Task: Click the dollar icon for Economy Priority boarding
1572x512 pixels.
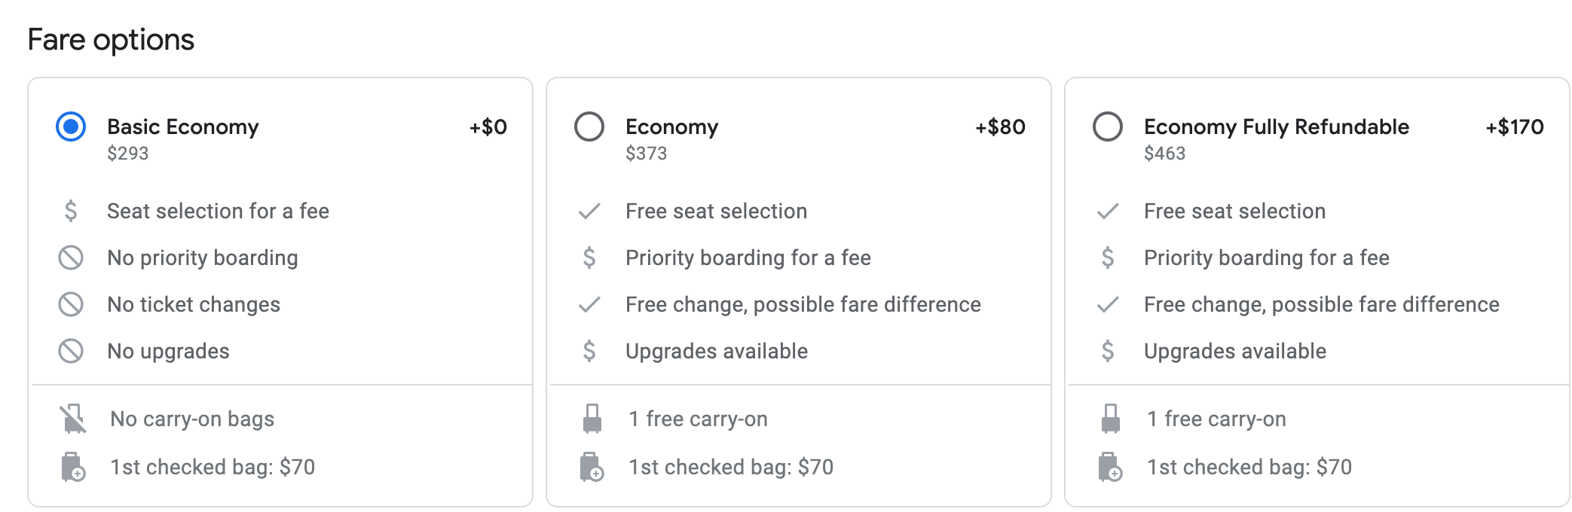Action: click(x=589, y=258)
